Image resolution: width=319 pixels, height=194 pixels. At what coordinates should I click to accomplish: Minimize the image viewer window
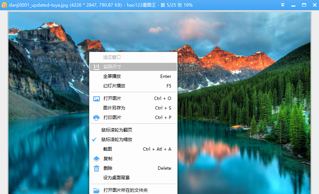(x=293, y=6)
